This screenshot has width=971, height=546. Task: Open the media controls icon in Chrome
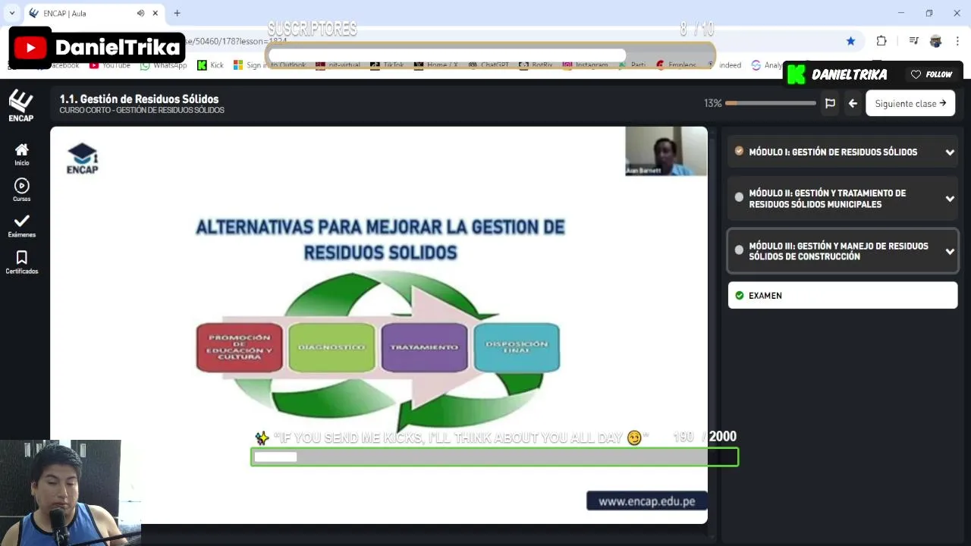click(x=914, y=41)
